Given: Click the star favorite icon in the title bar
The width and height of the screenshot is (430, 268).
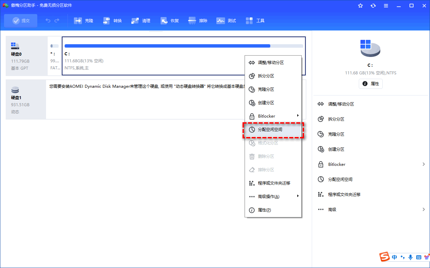Looking at the screenshot, I should tap(360, 6).
